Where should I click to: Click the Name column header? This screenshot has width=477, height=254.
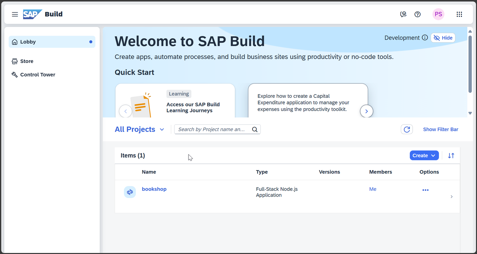coord(149,172)
